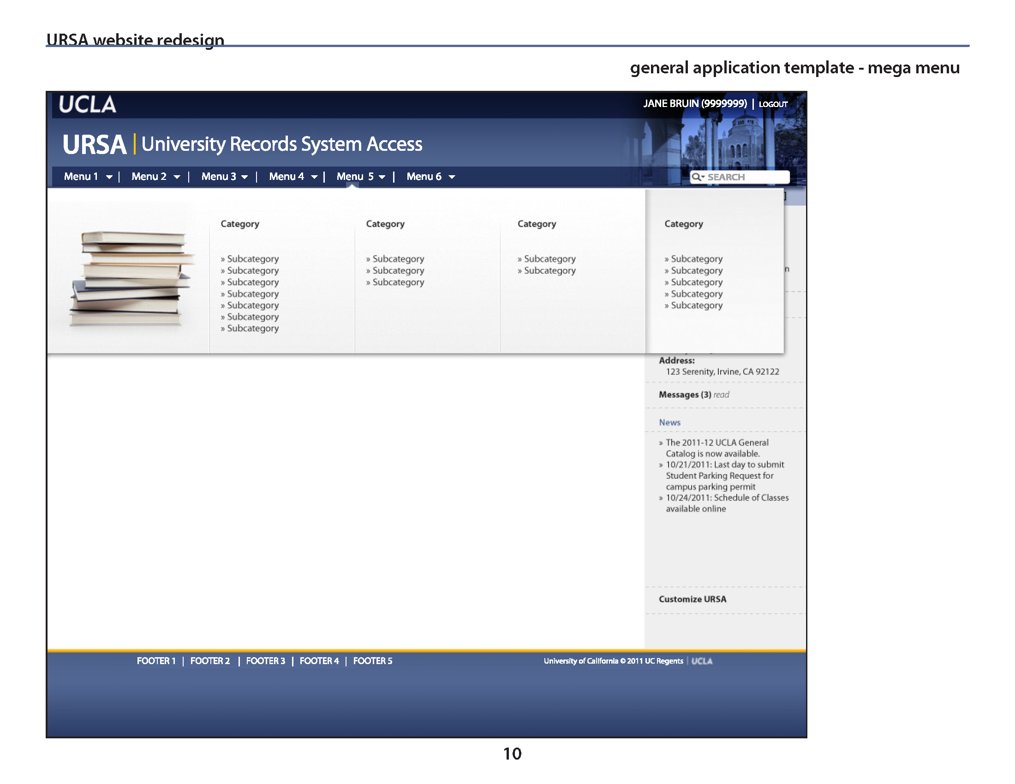This screenshot has width=1015, height=784.
Task: Click Category heading in second column
Action: pyautogui.click(x=385, y=224)
